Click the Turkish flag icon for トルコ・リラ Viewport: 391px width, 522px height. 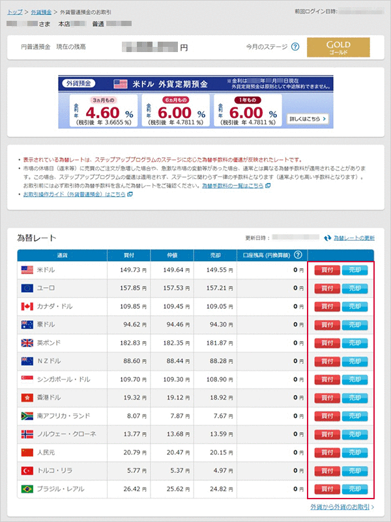27,470
